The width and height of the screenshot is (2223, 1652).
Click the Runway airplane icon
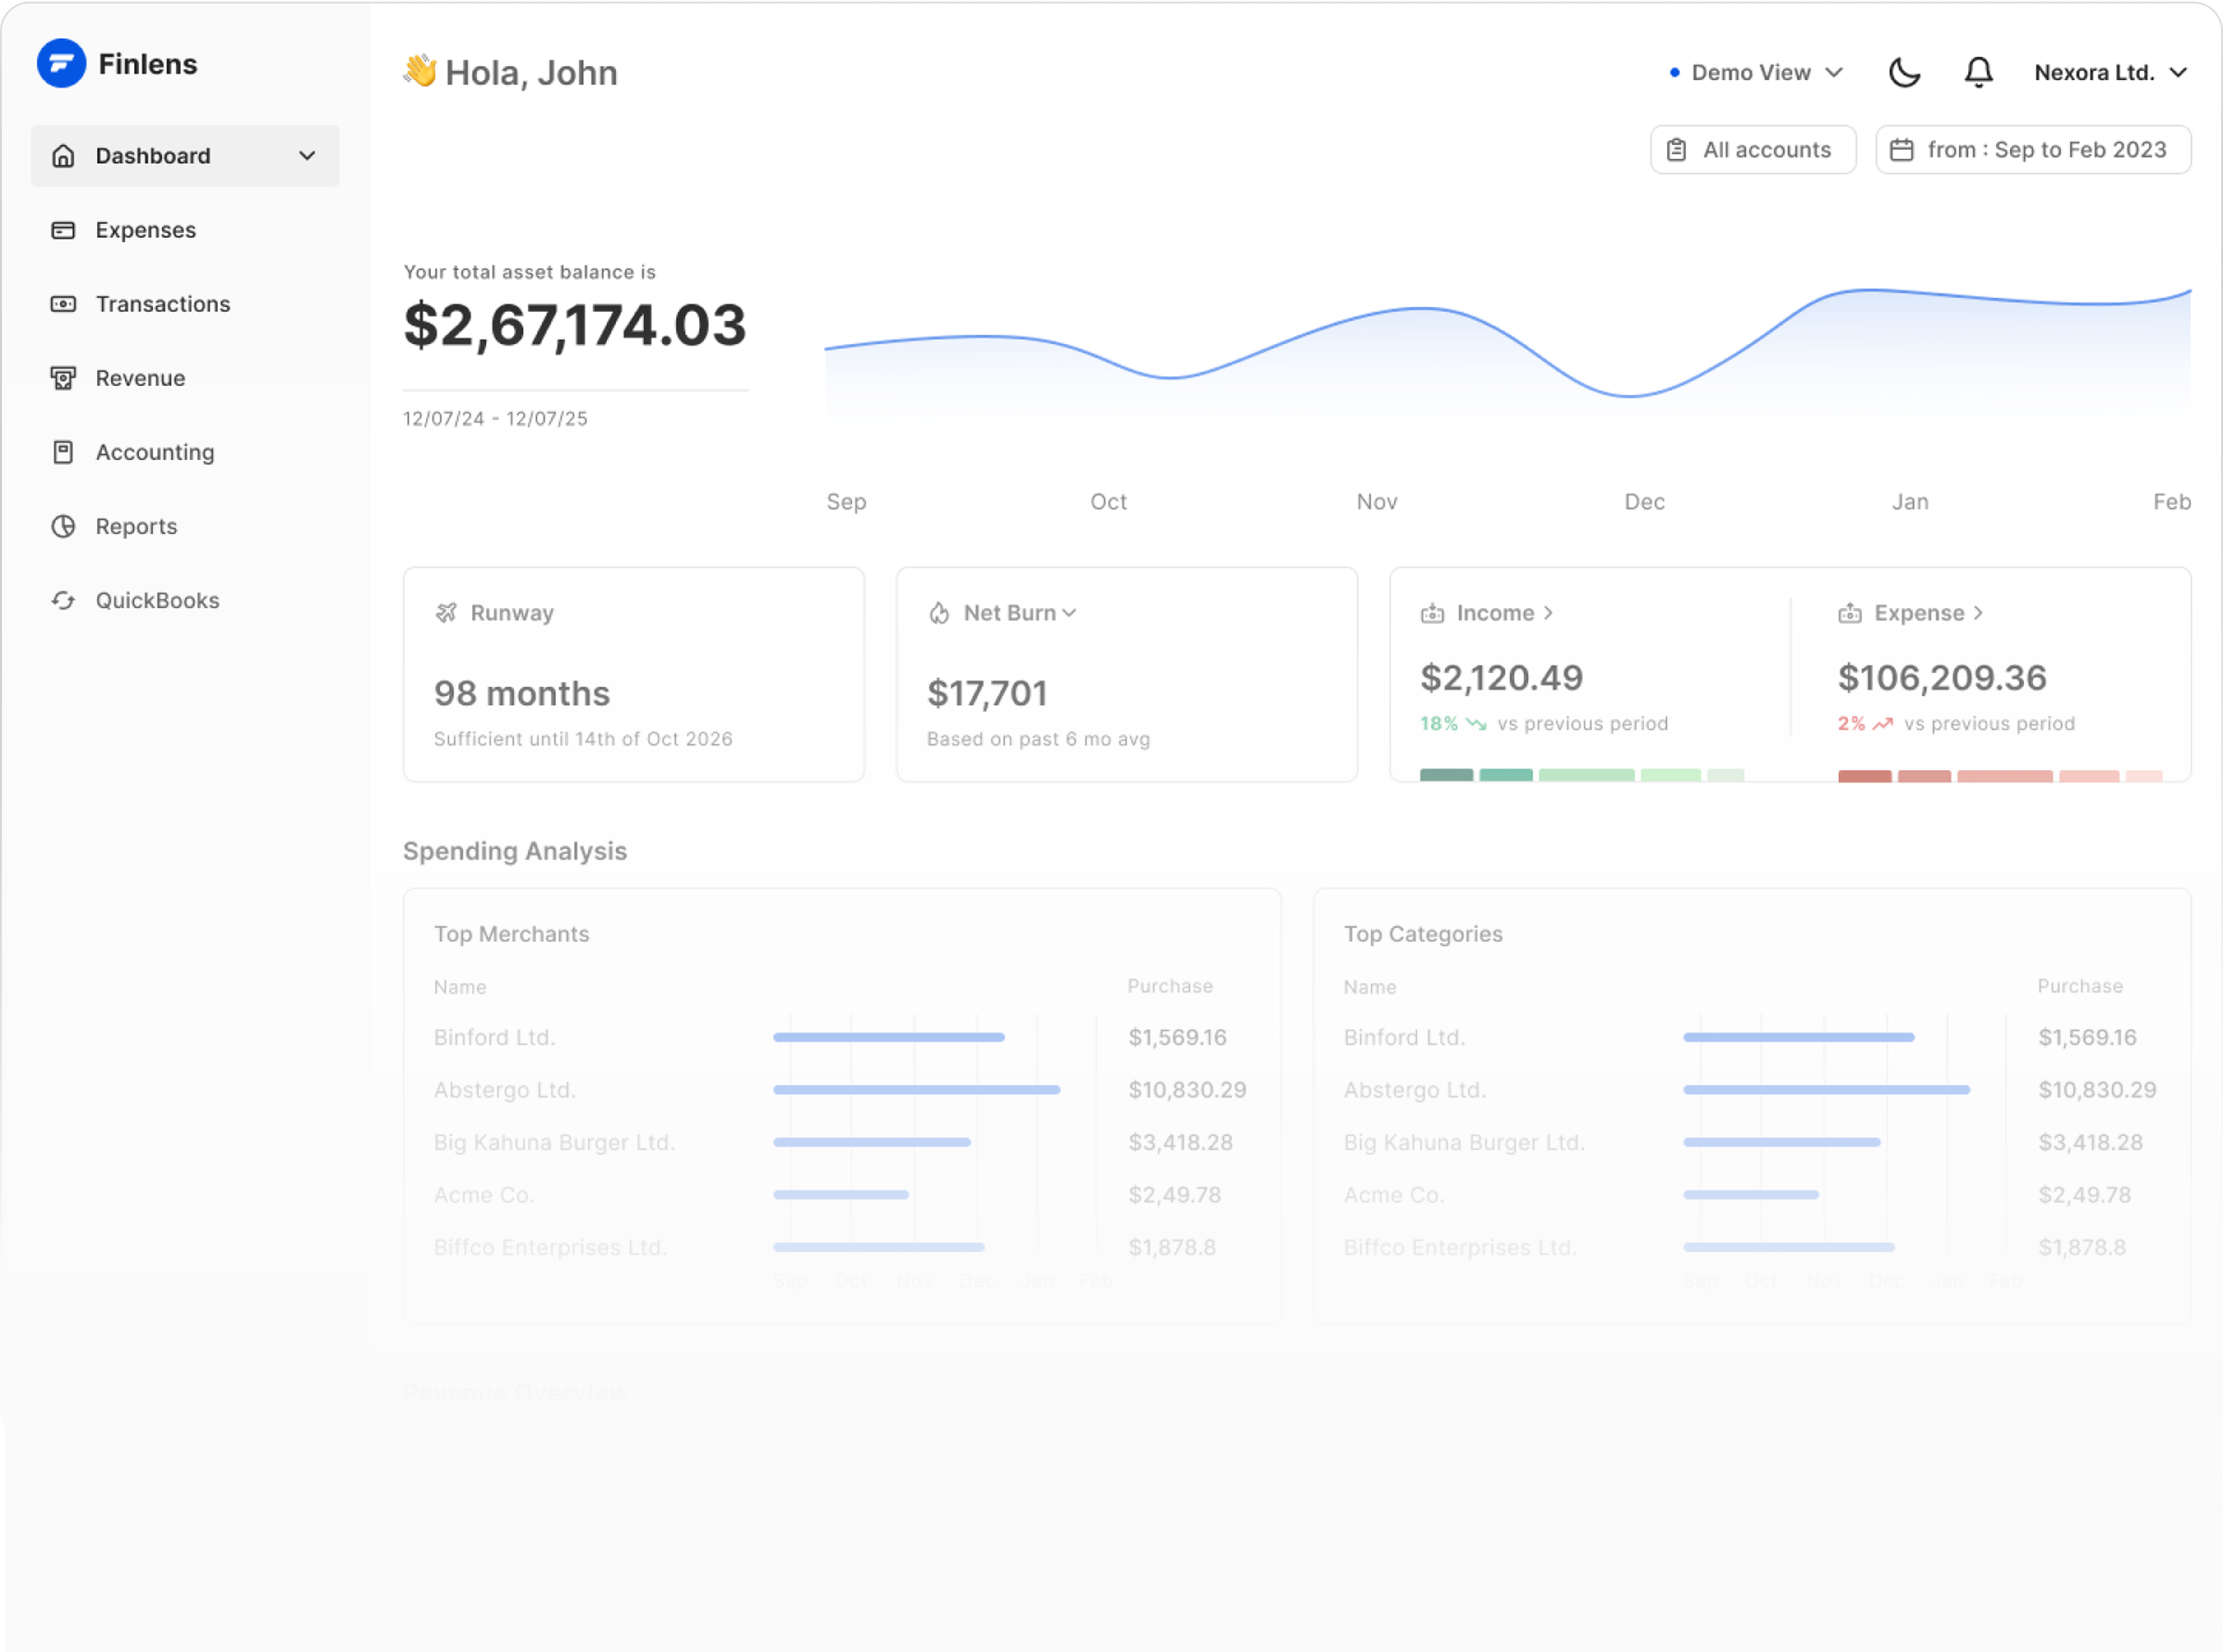(x=446, y=613)
